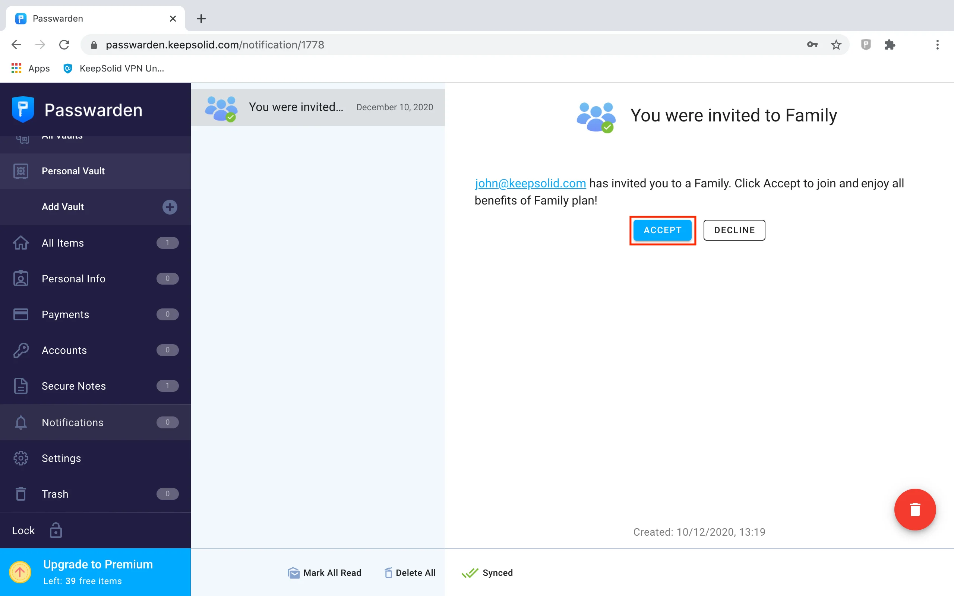Viewport: 954px width, 596px height.
Task: Select Secure Notes in the sidebar
Action: click(x=74, y=386)
